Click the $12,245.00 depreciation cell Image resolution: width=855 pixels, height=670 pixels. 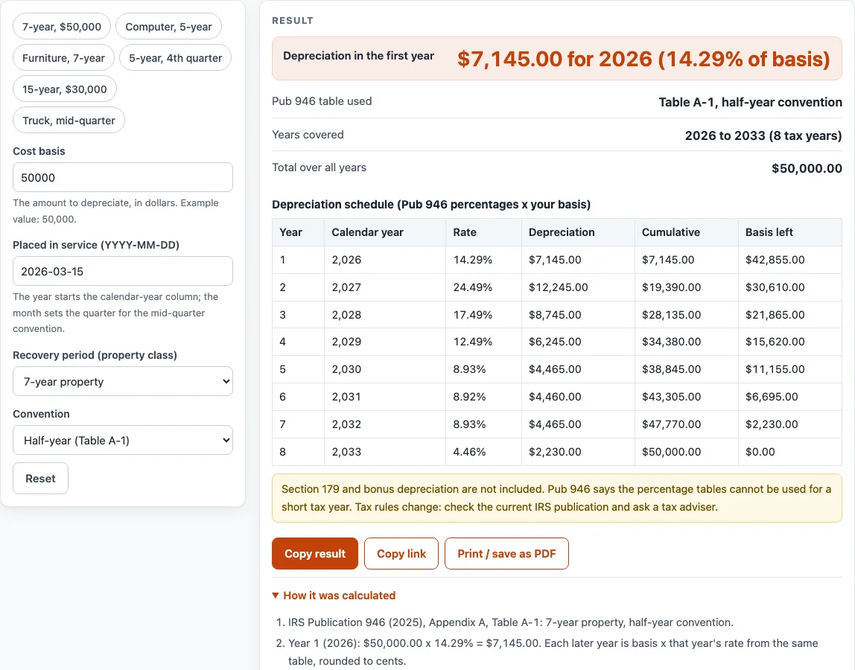click(x=578, y=287)
